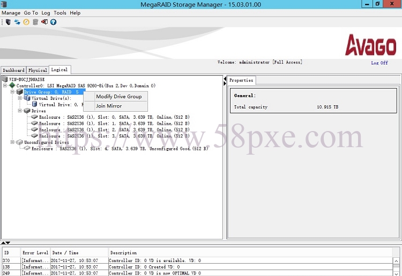Open the Go To menu
The width and height of the screenshot is (402, 276).
point(31,13)
